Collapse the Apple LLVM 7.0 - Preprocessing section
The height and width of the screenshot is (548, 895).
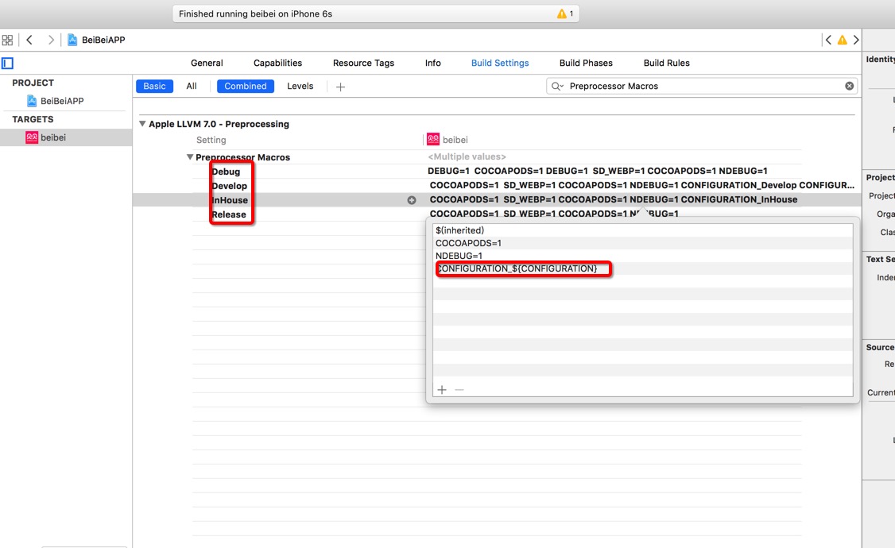[x=143, y=124]
